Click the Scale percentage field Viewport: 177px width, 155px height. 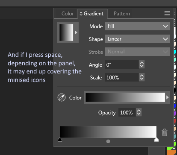(122, 77)
